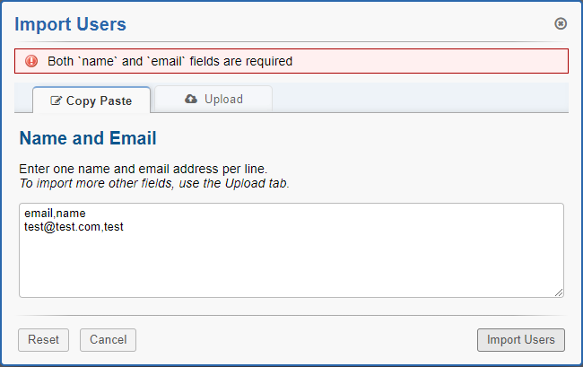Cancel the user import

click(x=108, y=340)
